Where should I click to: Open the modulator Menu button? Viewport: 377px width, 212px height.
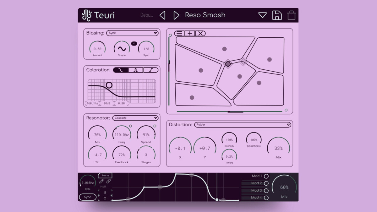coord(105,175)
